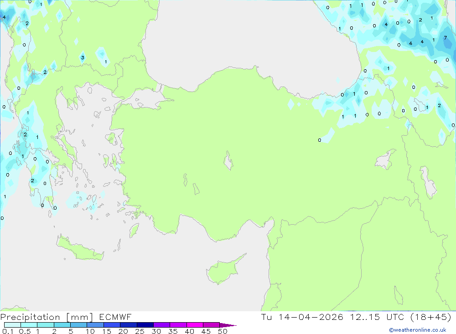
Task: Select the precipitation value '3' on the map
Action: (83, 57)
